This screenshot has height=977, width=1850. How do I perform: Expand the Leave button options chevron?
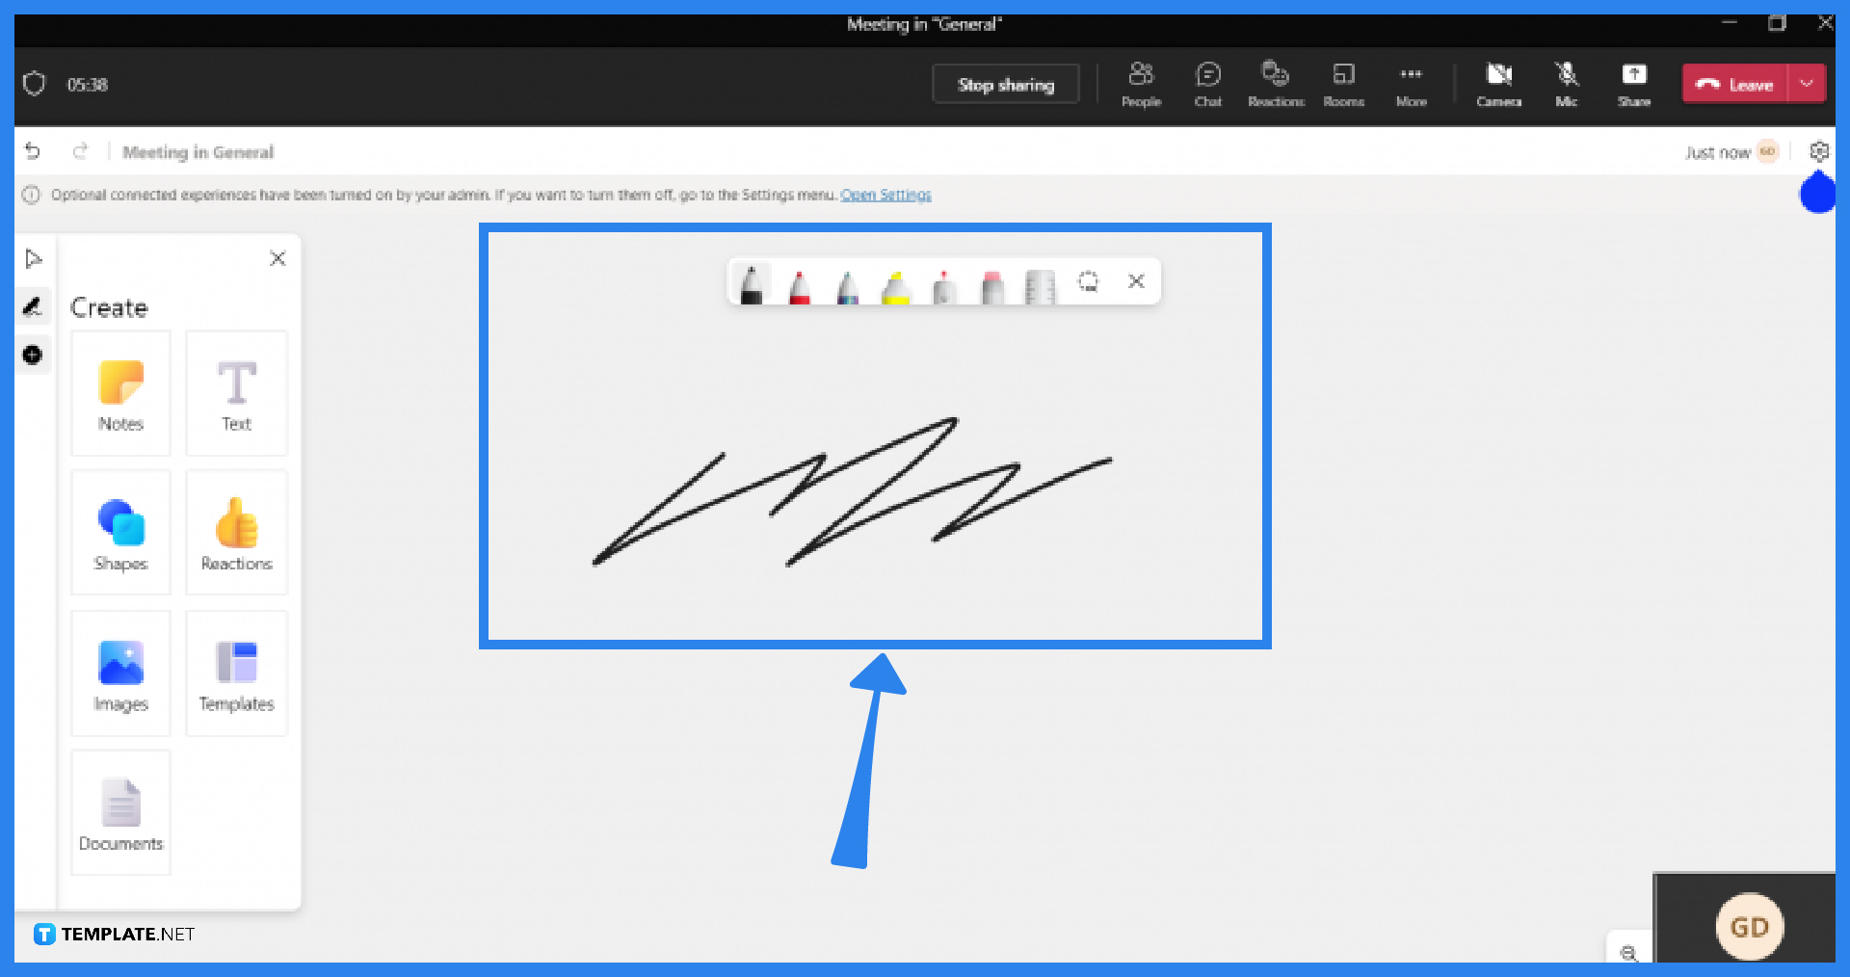(1809, 83)
